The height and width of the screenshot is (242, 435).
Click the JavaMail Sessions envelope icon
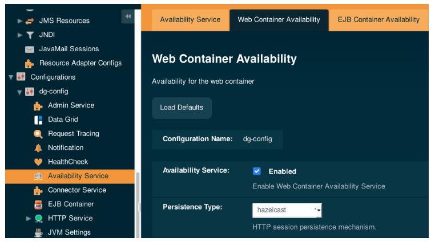pyautogui.click(x=30, y=50)
